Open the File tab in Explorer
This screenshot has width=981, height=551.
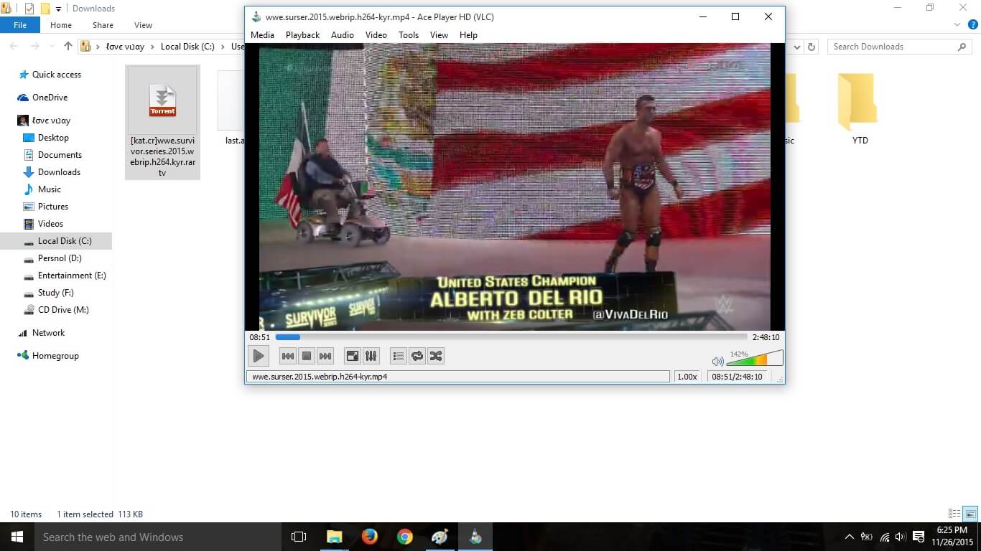pos(20,25)
